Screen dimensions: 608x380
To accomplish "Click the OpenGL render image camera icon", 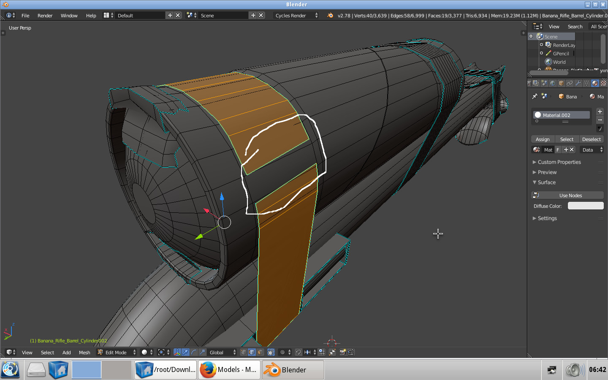I will tap(342, 352).
